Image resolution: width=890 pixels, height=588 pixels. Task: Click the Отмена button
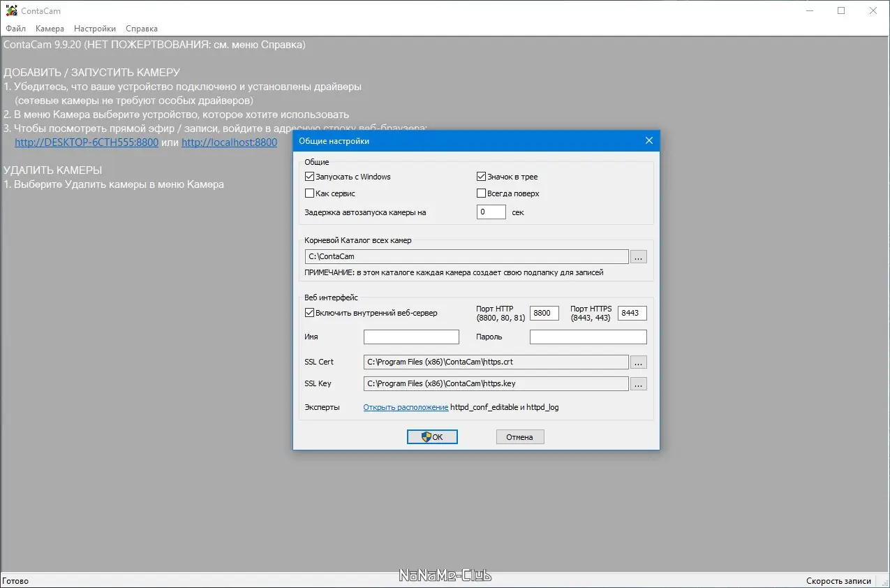520,437
